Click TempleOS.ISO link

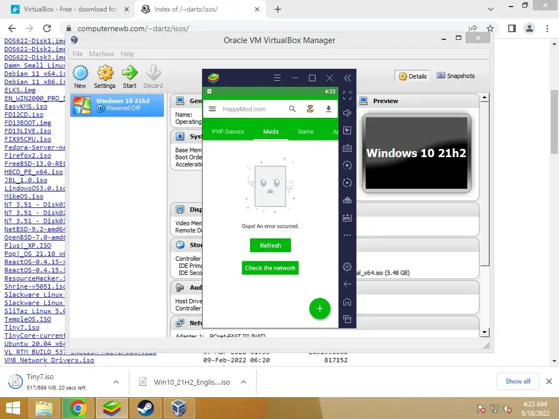tap(28, 319)
